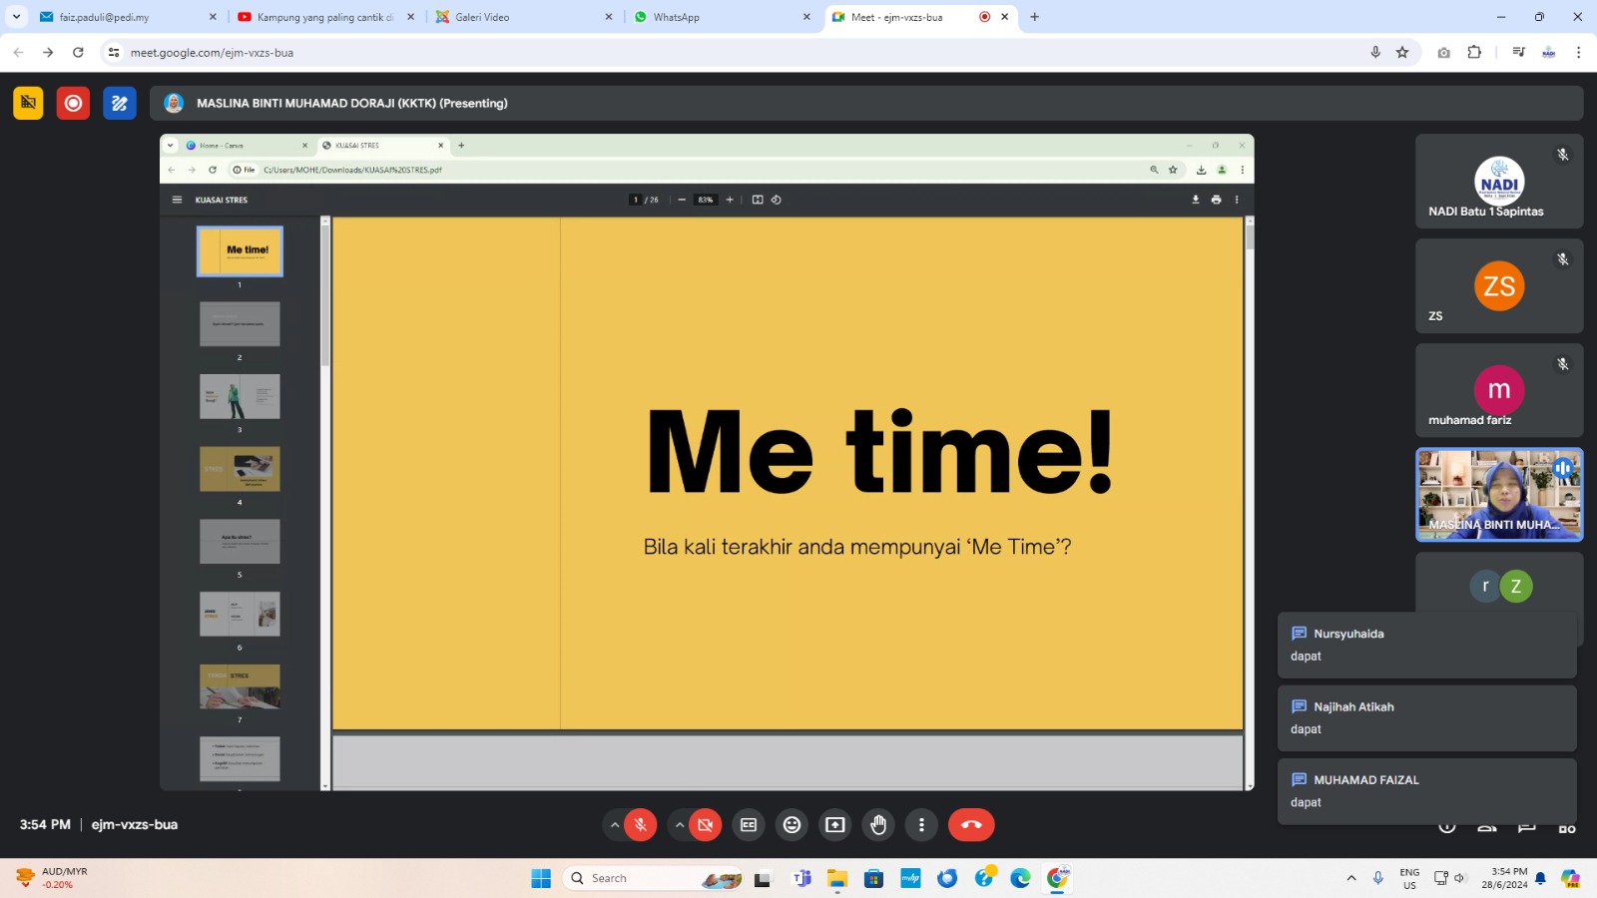
Task: Raise hand in the meeting
Action: [x=878, y=824]
